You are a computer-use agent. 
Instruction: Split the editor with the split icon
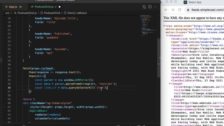click(150, 7)
